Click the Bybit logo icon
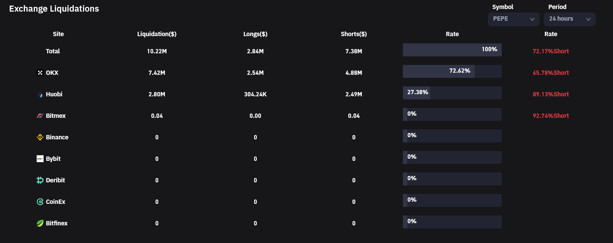 click(x=40, y=159)
